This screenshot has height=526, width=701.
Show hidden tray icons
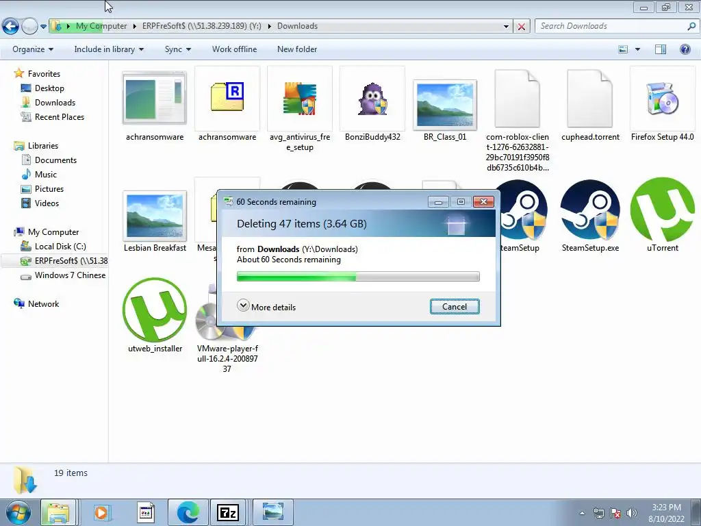(x=582, y=513)
